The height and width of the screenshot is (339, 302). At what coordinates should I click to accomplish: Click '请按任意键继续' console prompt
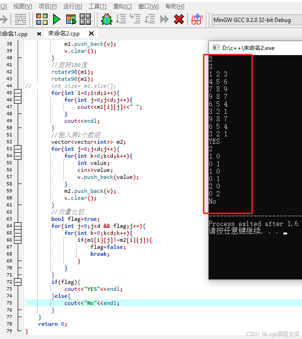tap(235, 231)
